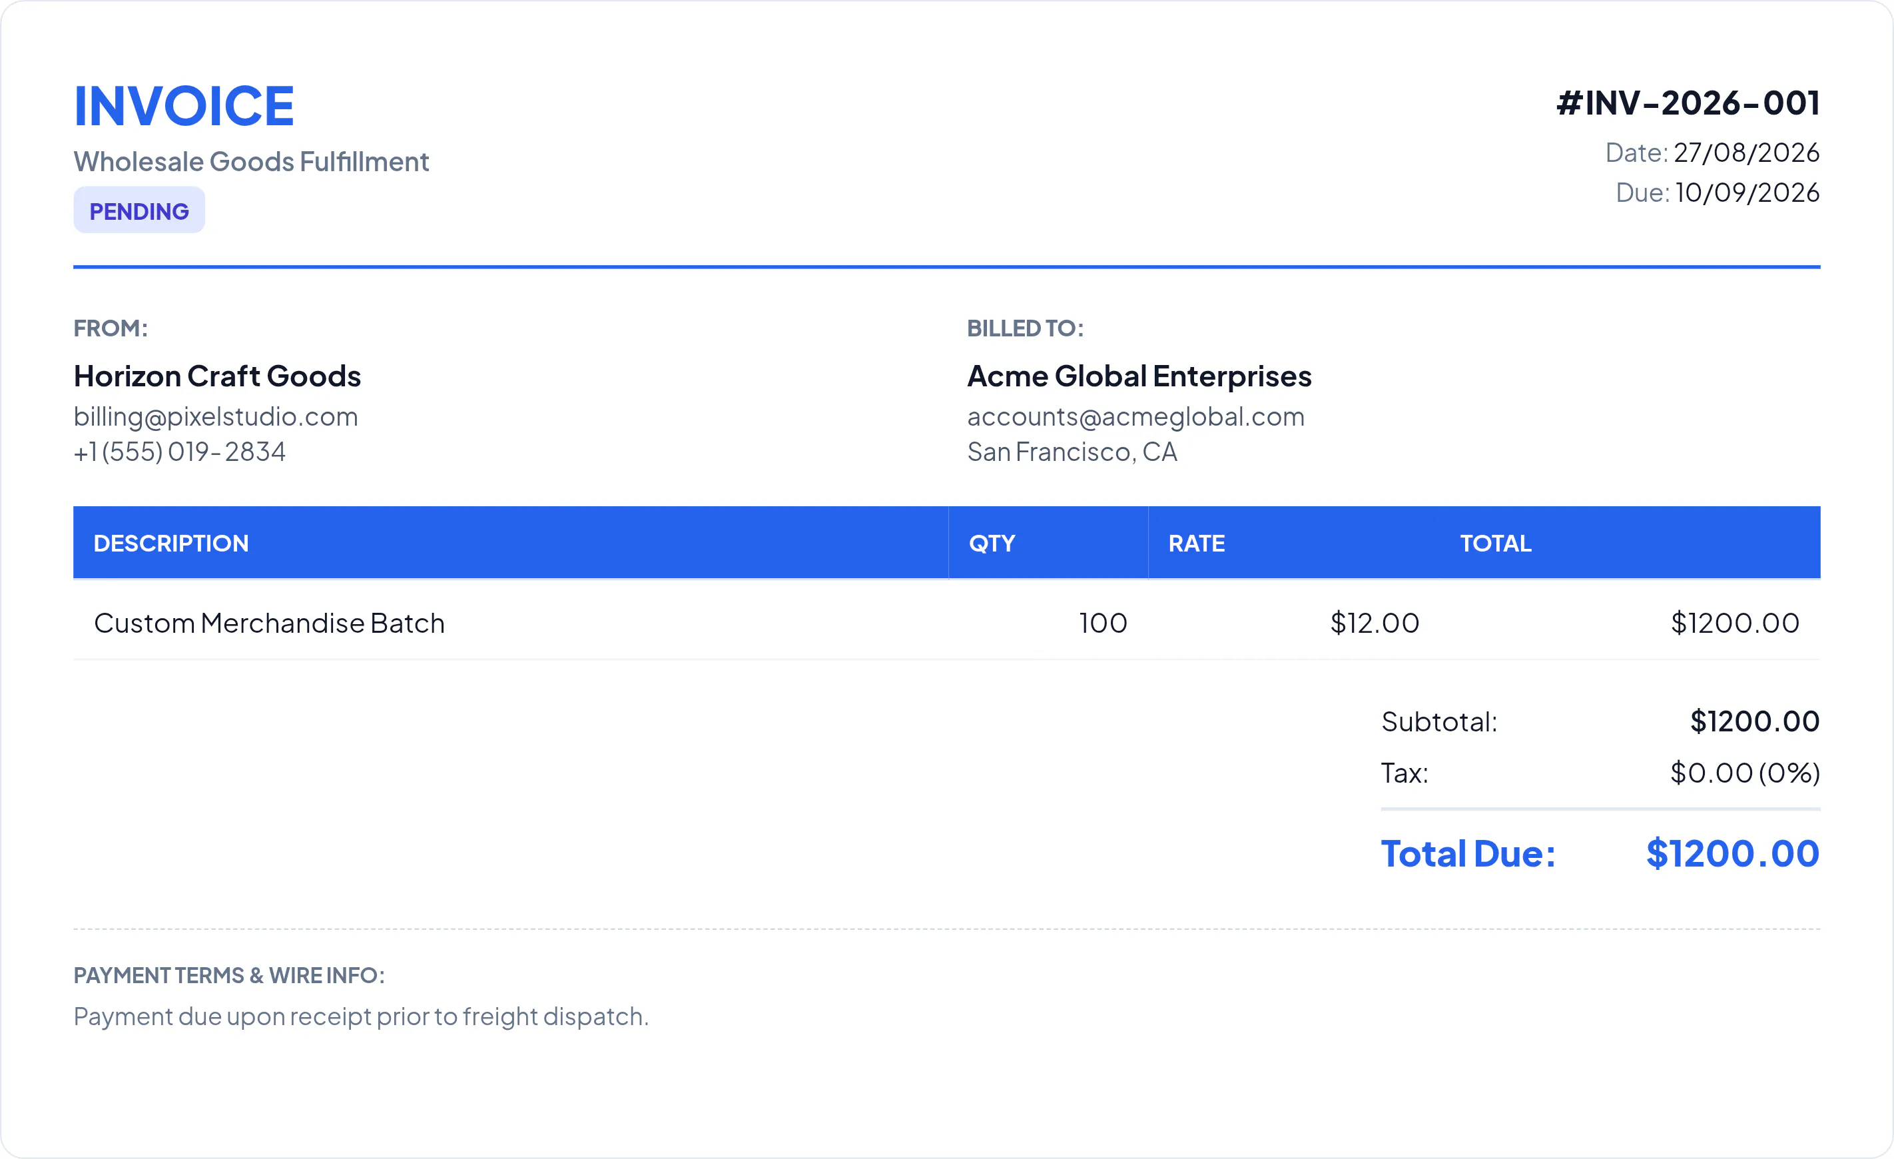The image size is (1894, 1159).
Task: Select the Custom Merchandise Batch item
Action: coord(269,623)
